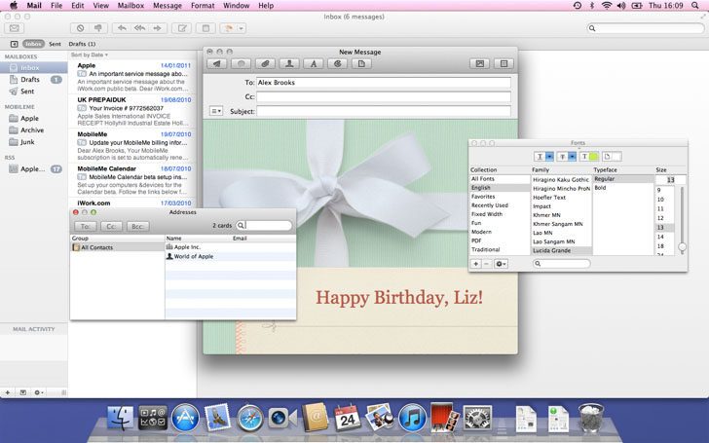Open the Junk folder under MobileMe

point(34,141)
